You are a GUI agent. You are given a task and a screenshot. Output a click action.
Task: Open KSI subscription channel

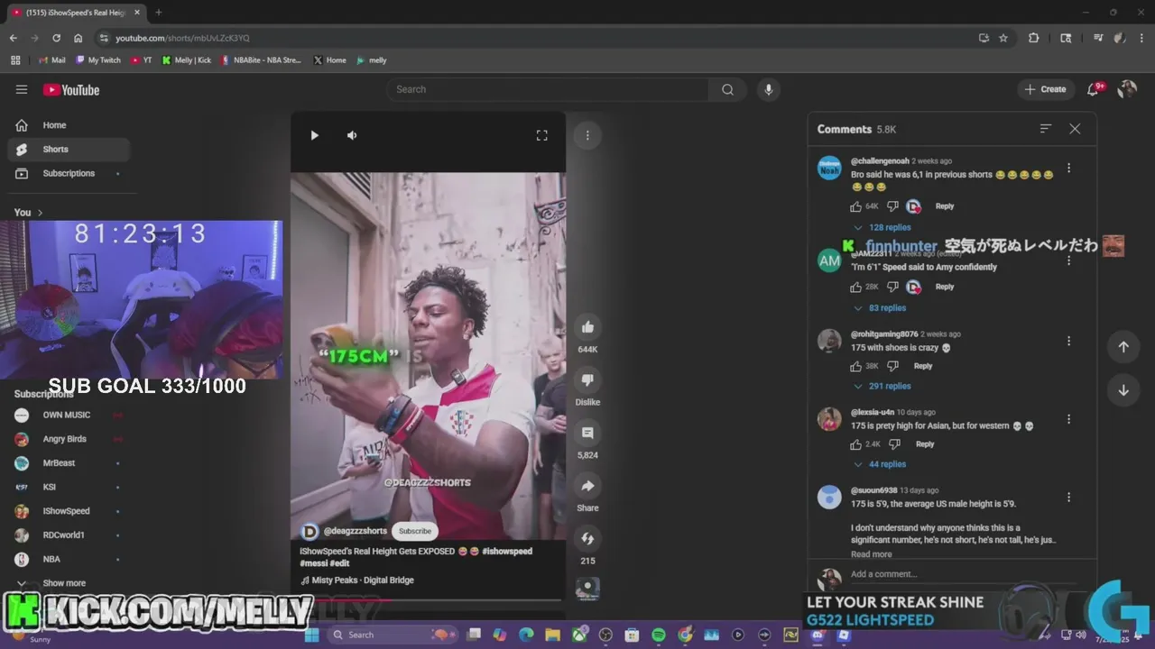click(x=69, y=487)
